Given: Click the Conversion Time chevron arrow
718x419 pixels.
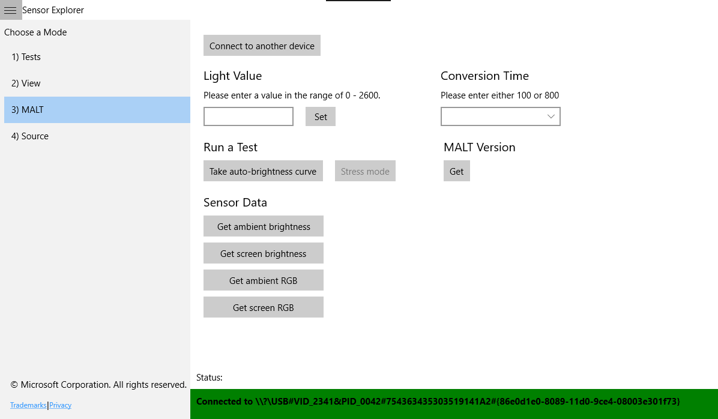Looking at the screenshot, I should click(551, 116).
